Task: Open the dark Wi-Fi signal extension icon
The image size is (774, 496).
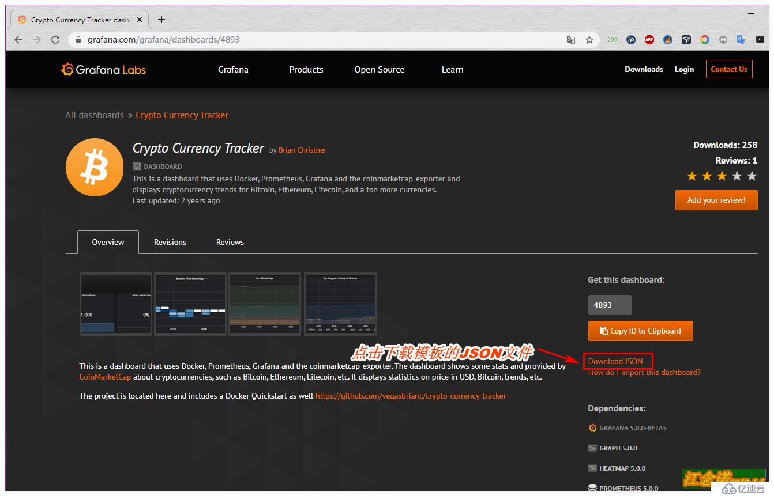Action: (x=686, y=40)
